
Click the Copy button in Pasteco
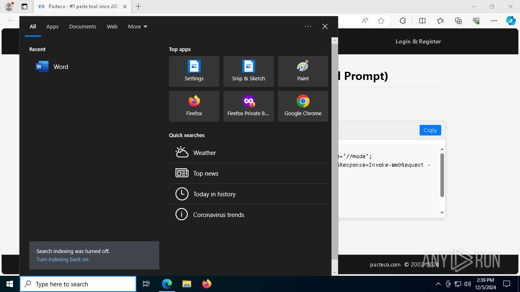(x=430, y=130)
